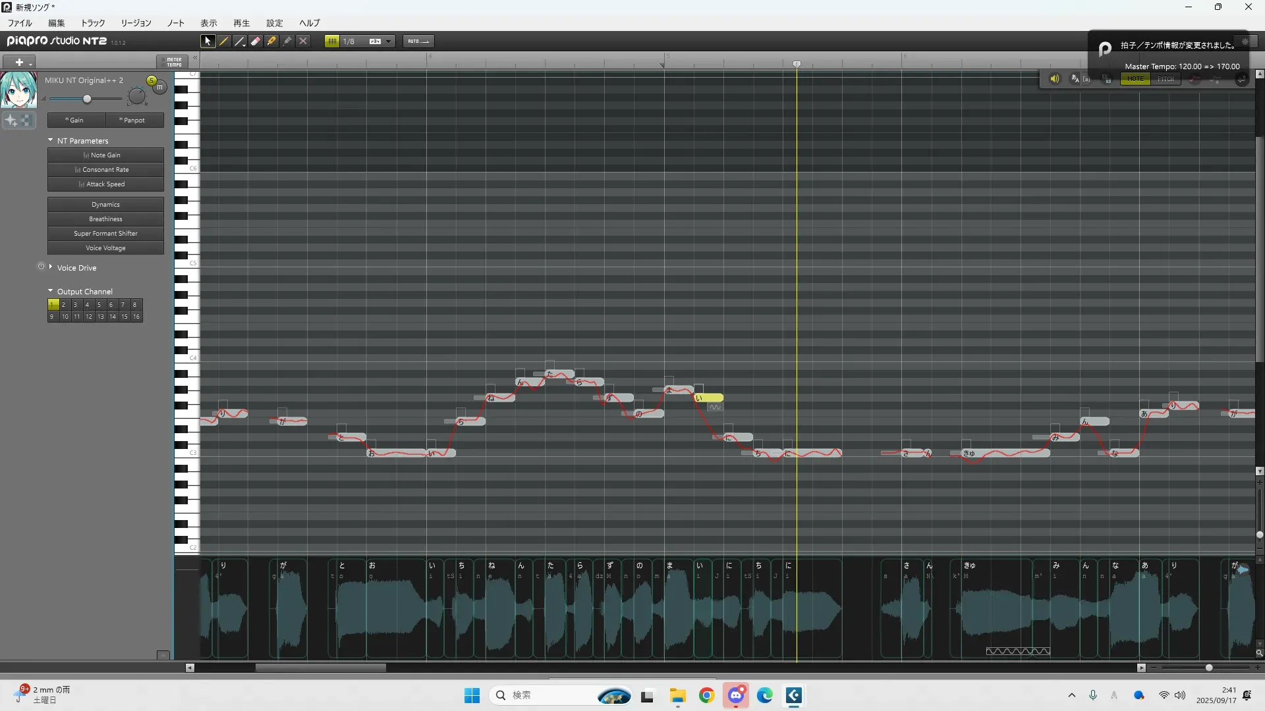
Task: Click the Breathiness parameter button
Action: click(105, 219)
